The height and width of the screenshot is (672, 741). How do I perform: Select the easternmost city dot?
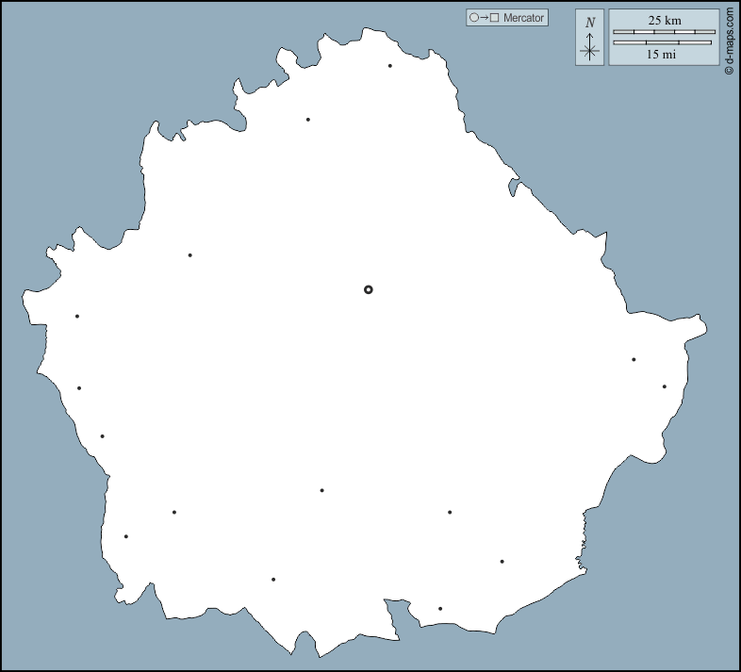click(665, 386)
